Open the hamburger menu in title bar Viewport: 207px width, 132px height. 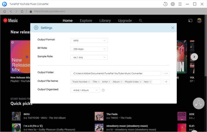180,4
